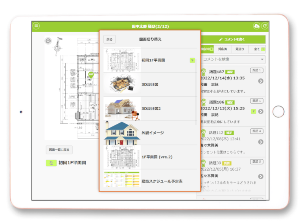Switch to the 見送り tab

[x=239, y=49]
